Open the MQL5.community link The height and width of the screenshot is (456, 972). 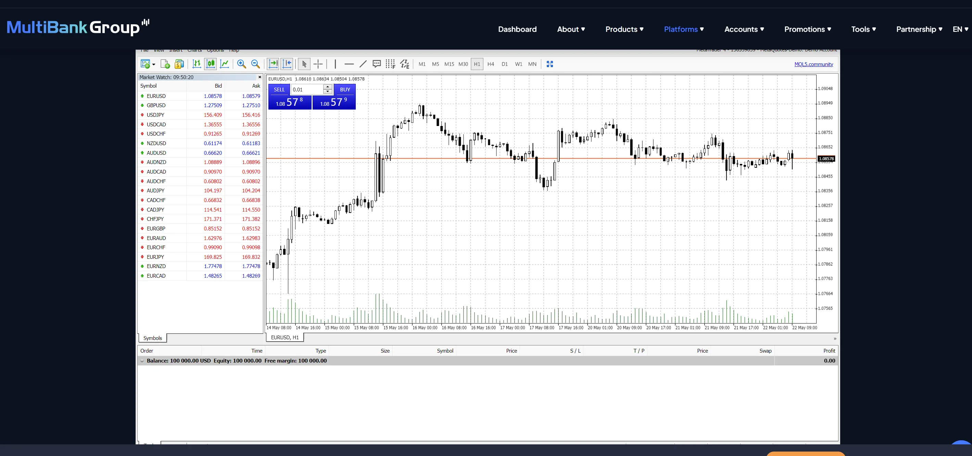point(813,64)
